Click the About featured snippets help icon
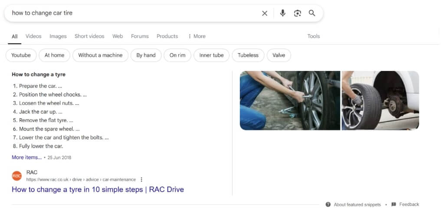Viewport: 446px width, 212px height. pyautogui.click(x=328, y=204)
